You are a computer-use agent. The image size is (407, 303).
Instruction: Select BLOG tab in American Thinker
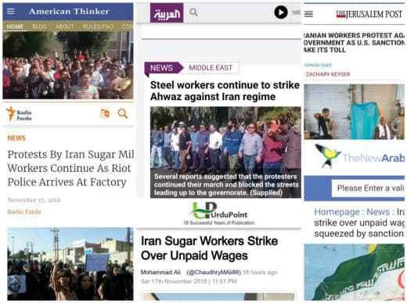(x=39, y=27)
